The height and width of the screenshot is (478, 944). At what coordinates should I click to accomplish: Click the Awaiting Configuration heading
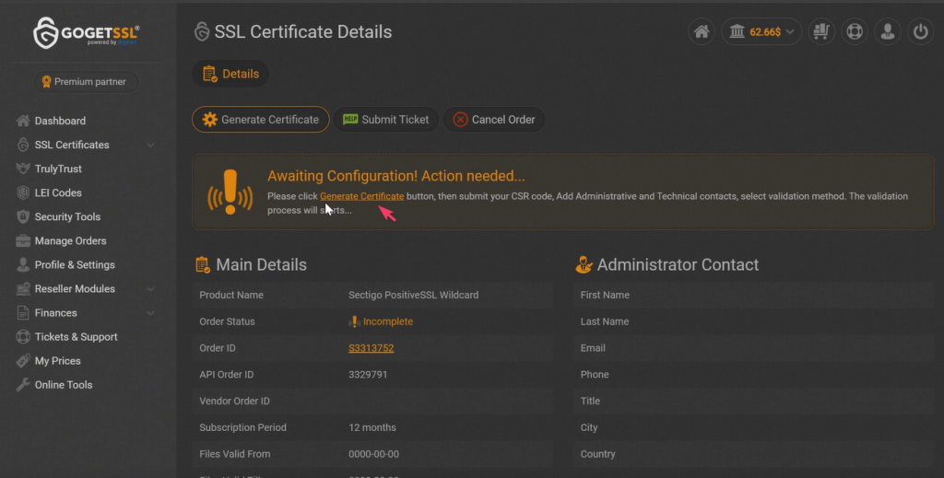pyautogui.click(x=396, y=176)
